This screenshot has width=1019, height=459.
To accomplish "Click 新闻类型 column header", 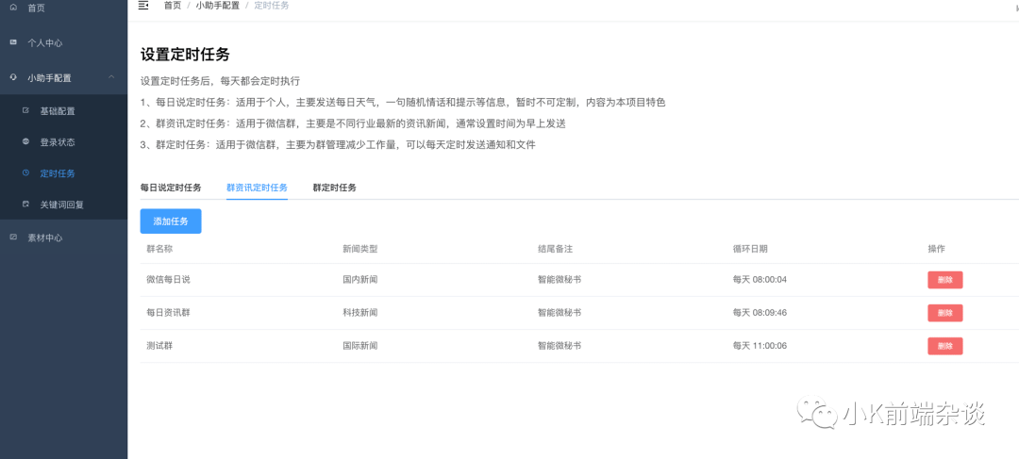I will click(x=360, y=249).
